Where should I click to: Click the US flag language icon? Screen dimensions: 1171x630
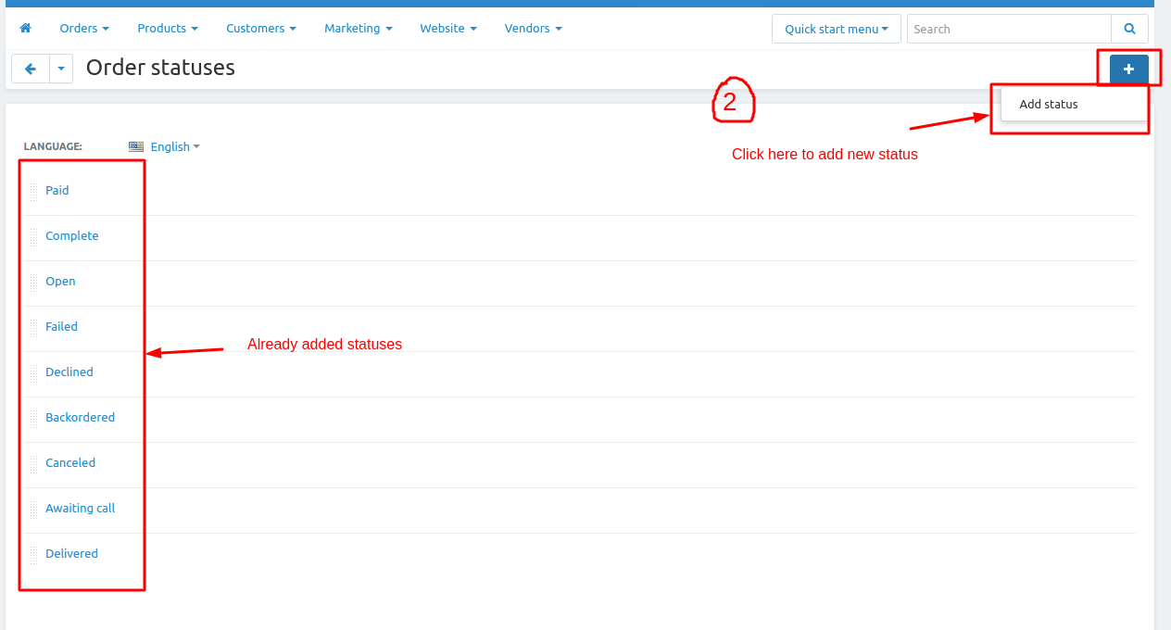[x=136, y=146]
